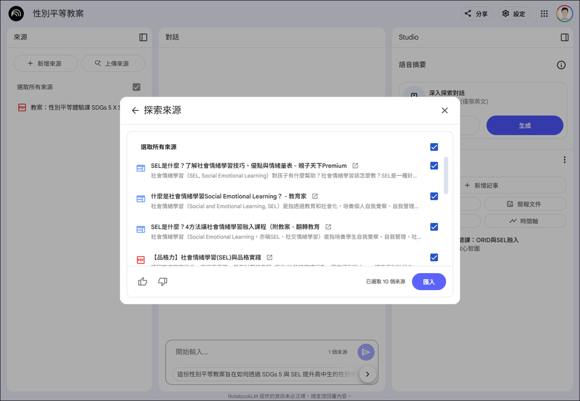Send the chat message
Screen dimensions: 580x401
366,352
